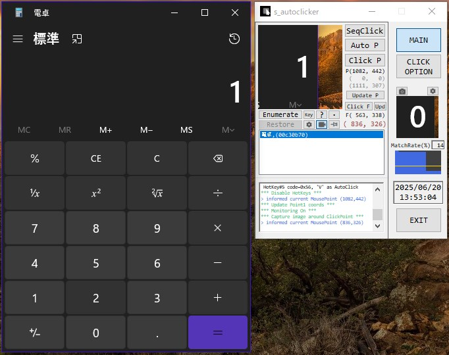Click the MatchRate percent input field
This screenshot has width=449, height=355.
coord(438,145)
